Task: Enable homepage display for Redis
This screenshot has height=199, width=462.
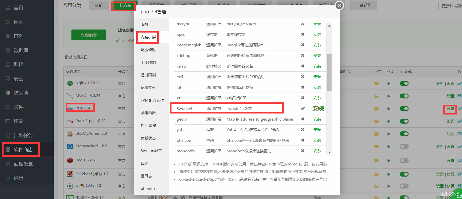Action: click(x=404, y=161)
